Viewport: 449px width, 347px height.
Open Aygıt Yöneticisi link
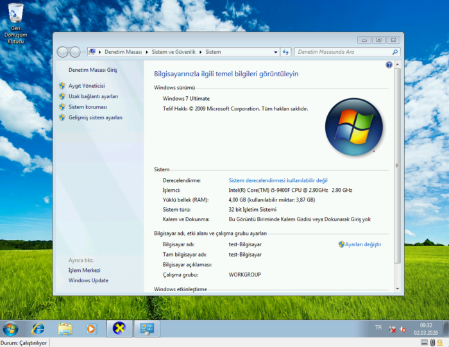tap(87, 85)
